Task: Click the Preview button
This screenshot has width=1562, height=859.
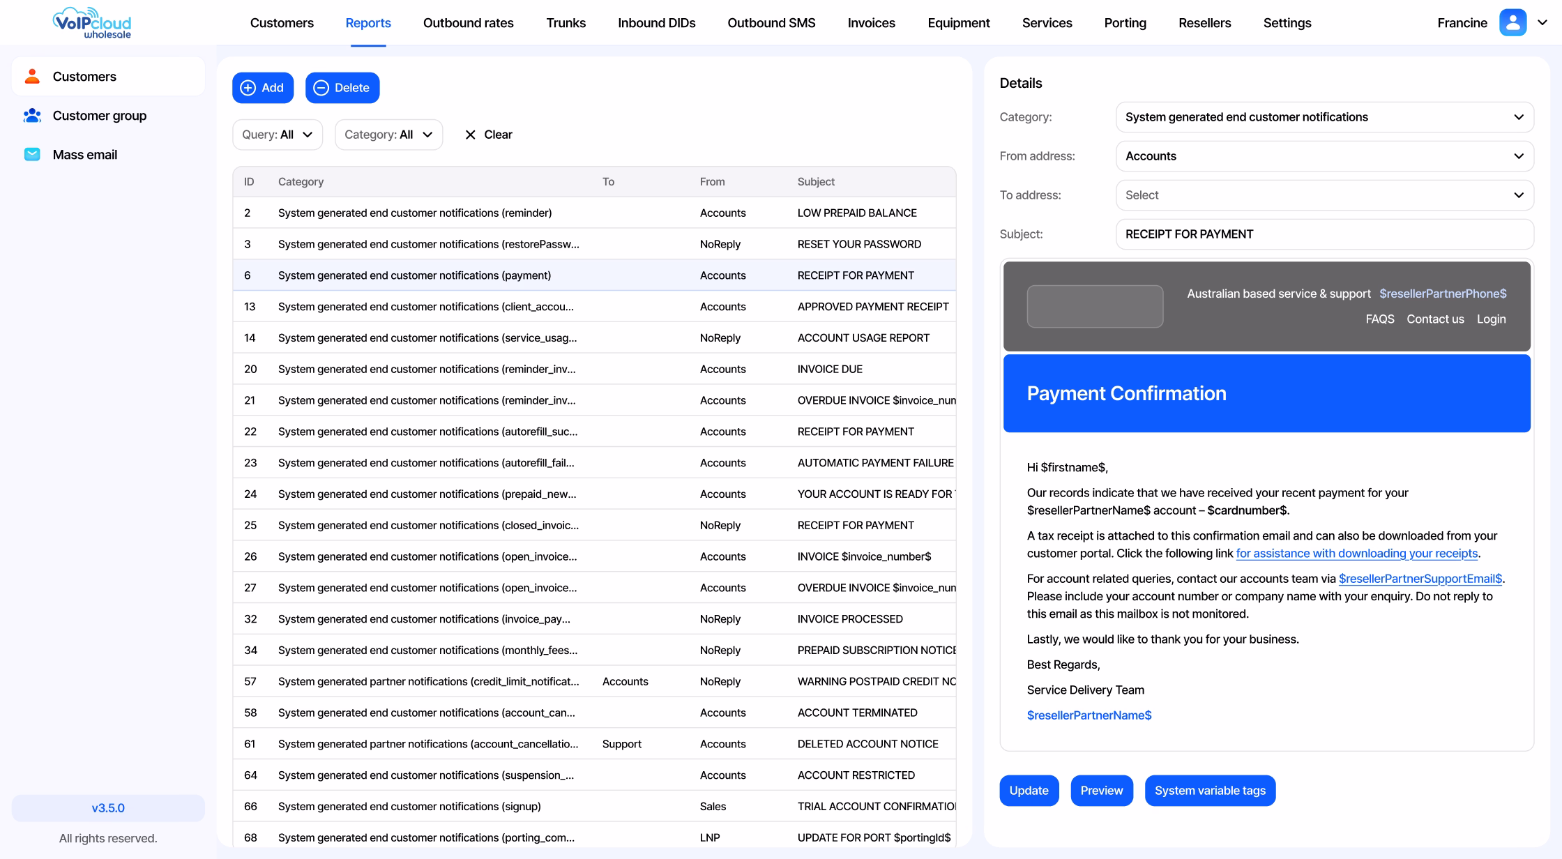Action: pos(1102,791)
